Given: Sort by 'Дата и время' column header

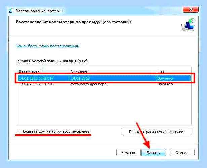Looking at the screenshot, I should pos(30,71).
